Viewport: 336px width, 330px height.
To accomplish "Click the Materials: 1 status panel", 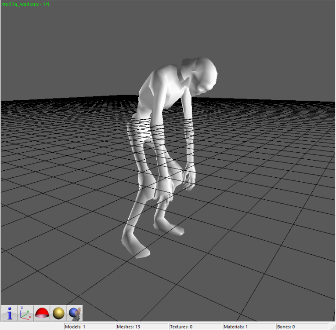I will (249, 326).
